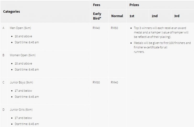Click the 2nd prize subheader
This screenshot has height=127, width=194.
(x=155, y=16)
